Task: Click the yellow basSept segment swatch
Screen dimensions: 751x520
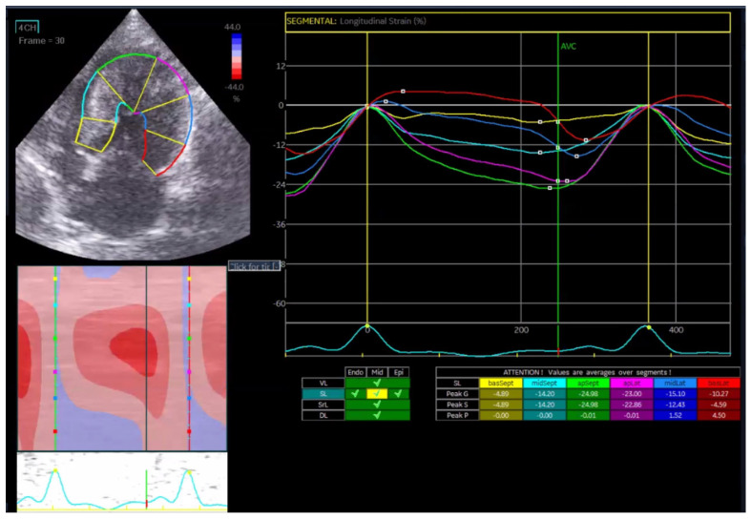Action: [x=501, y=383]
